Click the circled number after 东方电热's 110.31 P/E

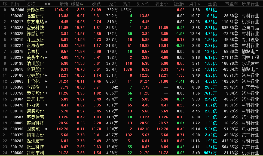click(x=236, y=22)
